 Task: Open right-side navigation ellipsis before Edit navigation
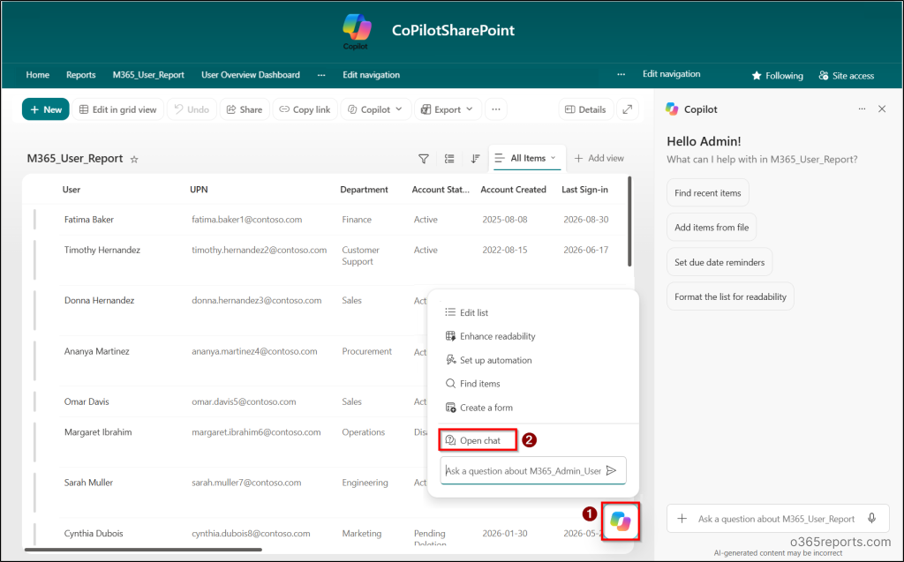pyautogui.click(x=621, y=74)
